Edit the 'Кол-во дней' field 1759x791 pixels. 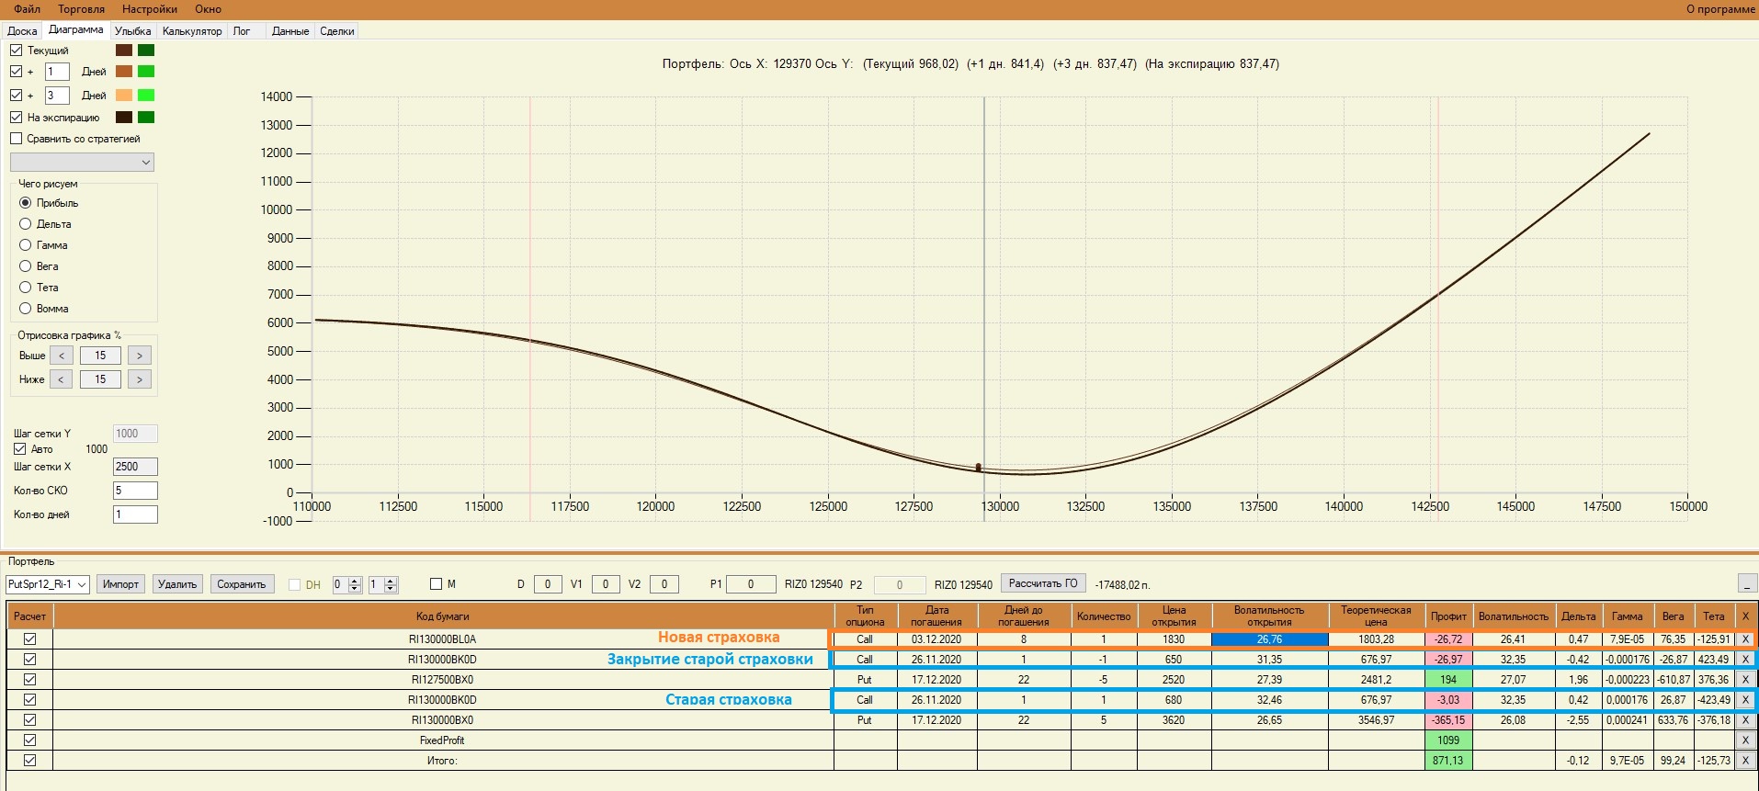pyautogui.click(x=135, y=514)
